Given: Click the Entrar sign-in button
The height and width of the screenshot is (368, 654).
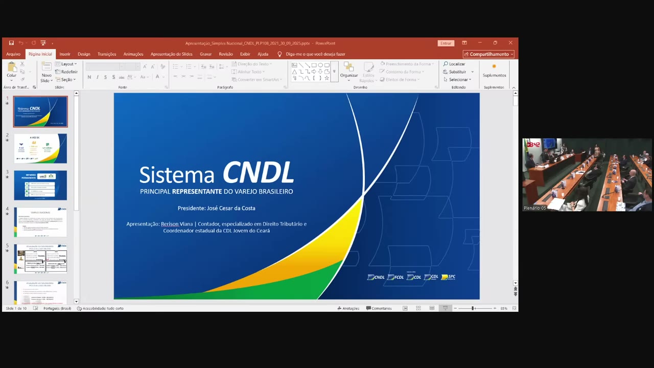Looking at the screenshot, I should 446,43.
